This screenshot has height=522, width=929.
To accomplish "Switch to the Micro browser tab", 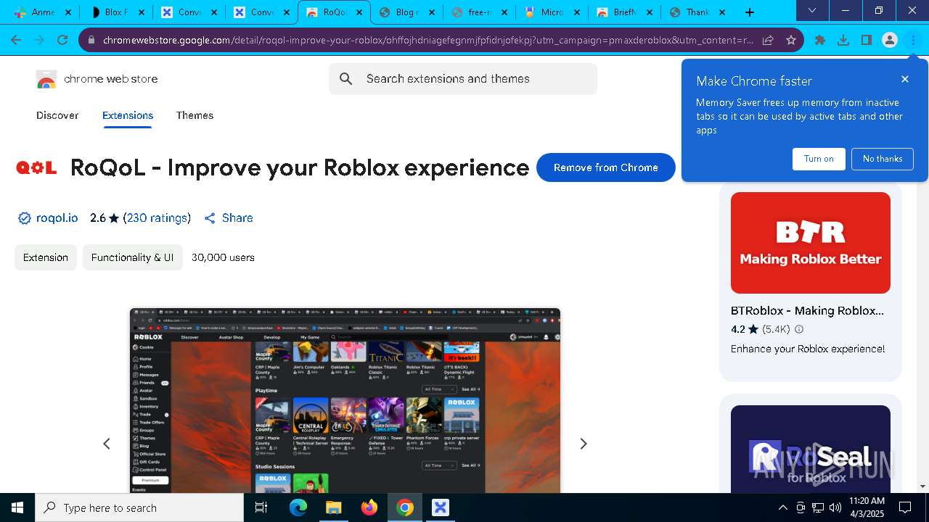I will tap(552, 12).
